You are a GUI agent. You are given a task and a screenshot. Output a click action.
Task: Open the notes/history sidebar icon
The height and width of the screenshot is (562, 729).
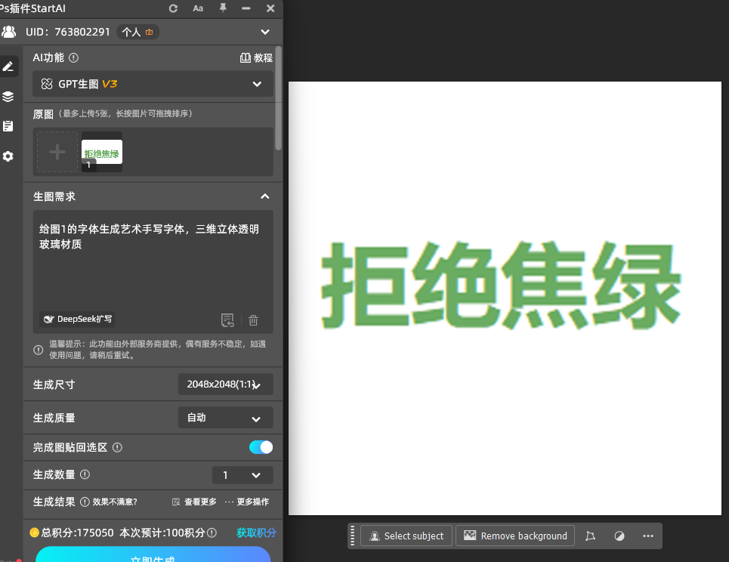pos(8,126)
